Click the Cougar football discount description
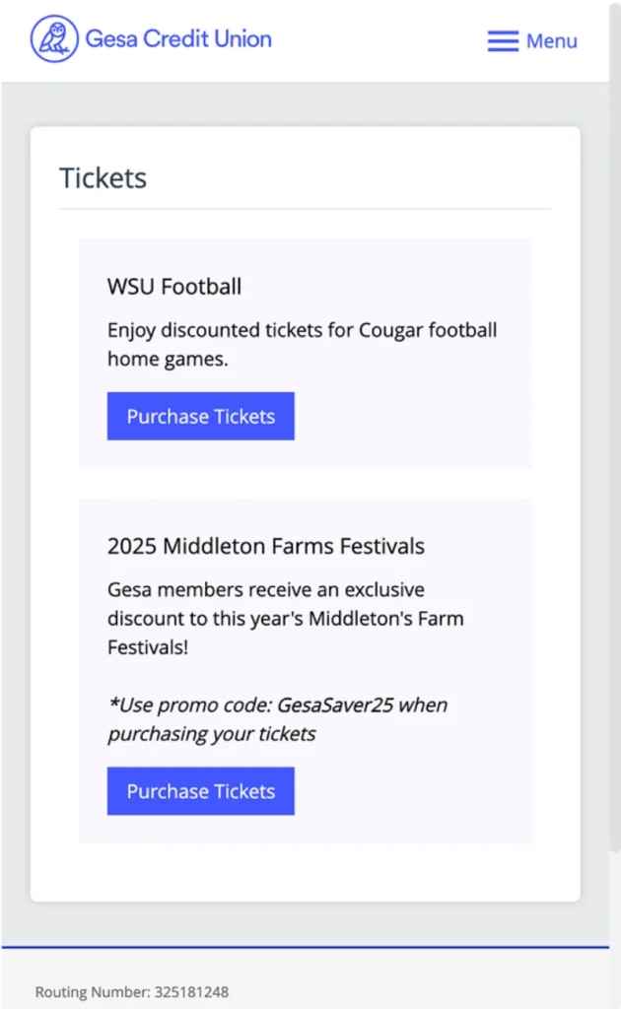Screen dimensions: 621x1009 click(x=302, y=344)
